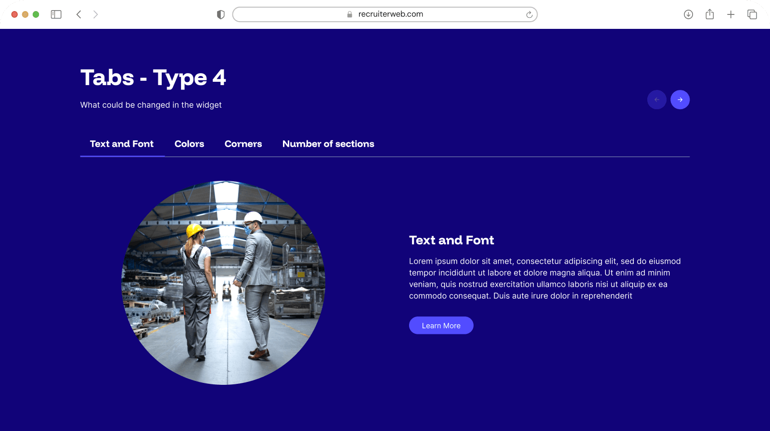Switch to the Colors tab
Image resolution: width=770 pixels, height=431 pixels.
click(x=189, y=144)
